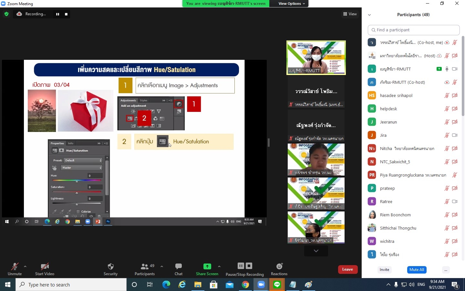Click the Invite button
Viewport: 465px width, 291px height.
(x=384, y=270)
